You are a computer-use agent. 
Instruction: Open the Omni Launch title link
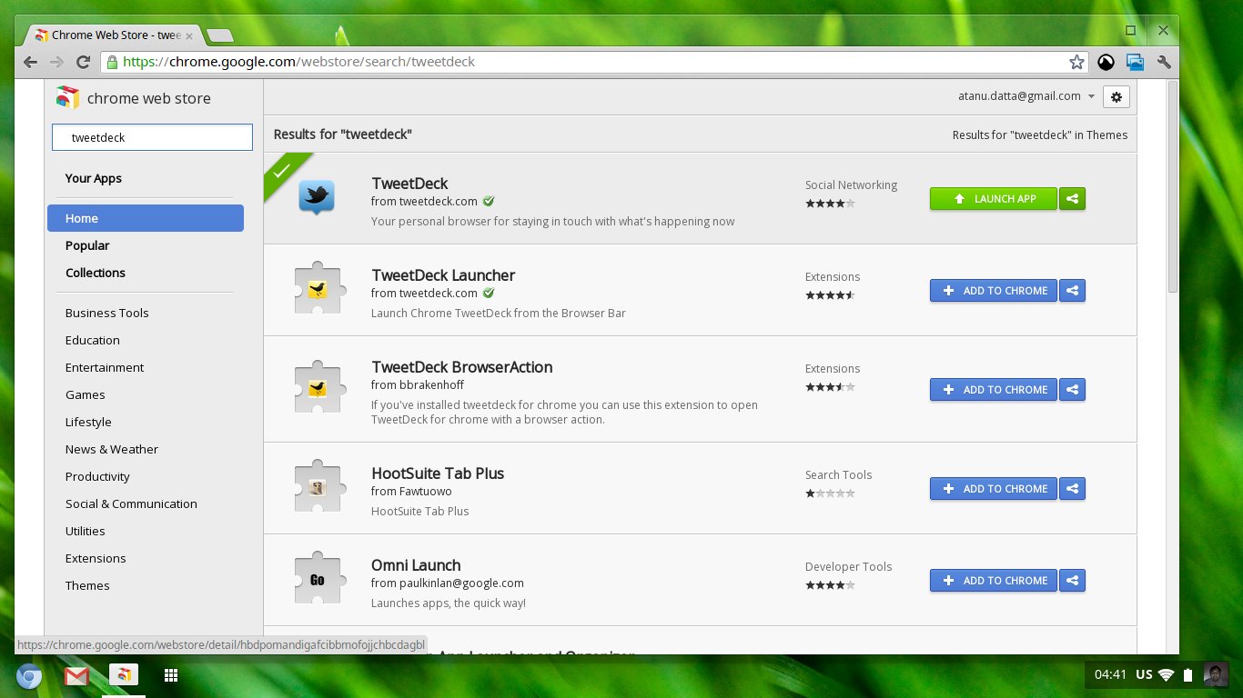pos(416,565)
